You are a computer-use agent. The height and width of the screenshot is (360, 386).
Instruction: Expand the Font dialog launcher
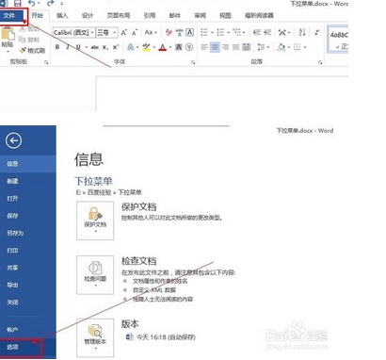193,62
